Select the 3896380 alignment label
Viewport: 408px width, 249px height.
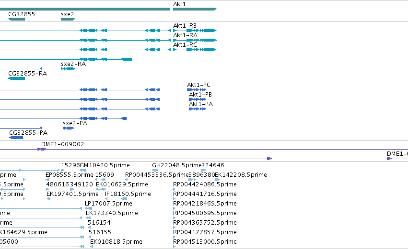pyautogui.click(x=202, y=175)
